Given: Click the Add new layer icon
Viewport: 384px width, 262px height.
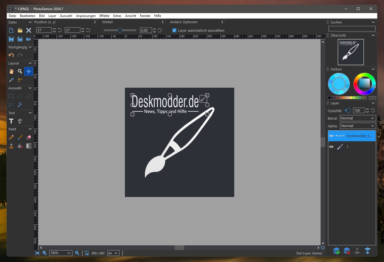Looking at the screenshot, I should pos(336,251).
